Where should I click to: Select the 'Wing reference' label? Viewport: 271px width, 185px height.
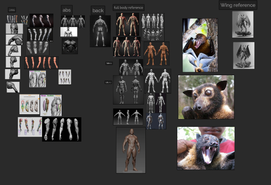tap(238, 5)
